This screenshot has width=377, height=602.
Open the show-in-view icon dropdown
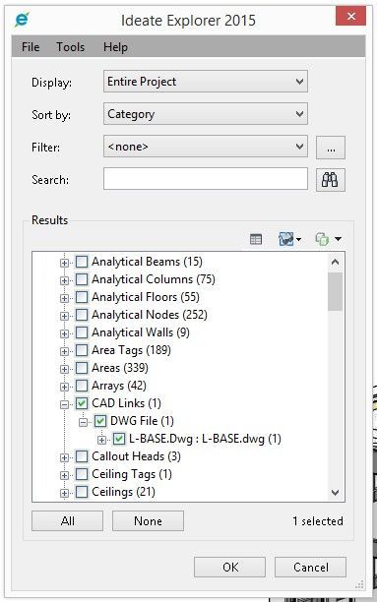[x=289, y=239]
